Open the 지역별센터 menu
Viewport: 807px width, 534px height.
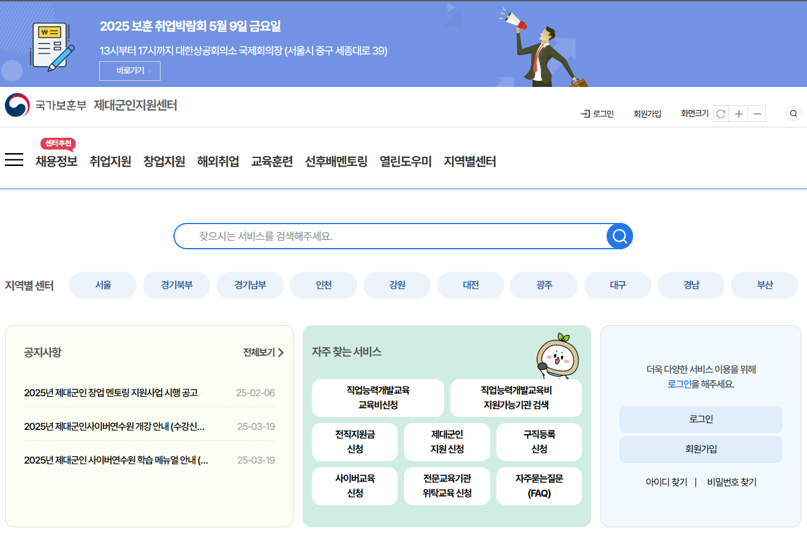click(469, 160)
